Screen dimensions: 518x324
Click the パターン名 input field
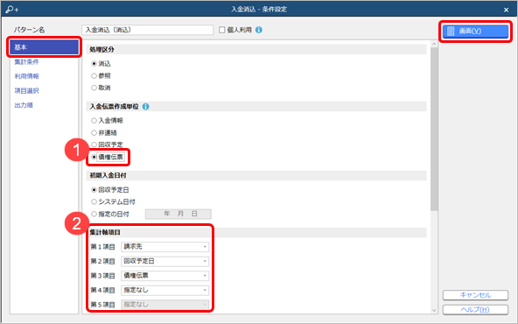coord(147,30)
